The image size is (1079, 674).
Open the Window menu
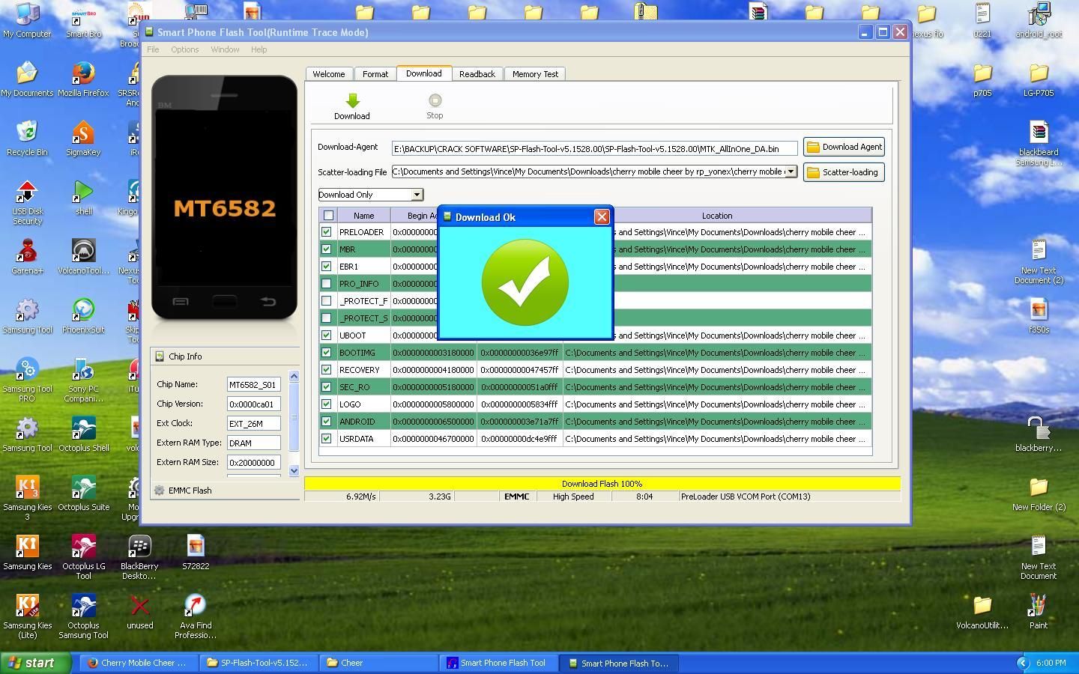[225, 49]
